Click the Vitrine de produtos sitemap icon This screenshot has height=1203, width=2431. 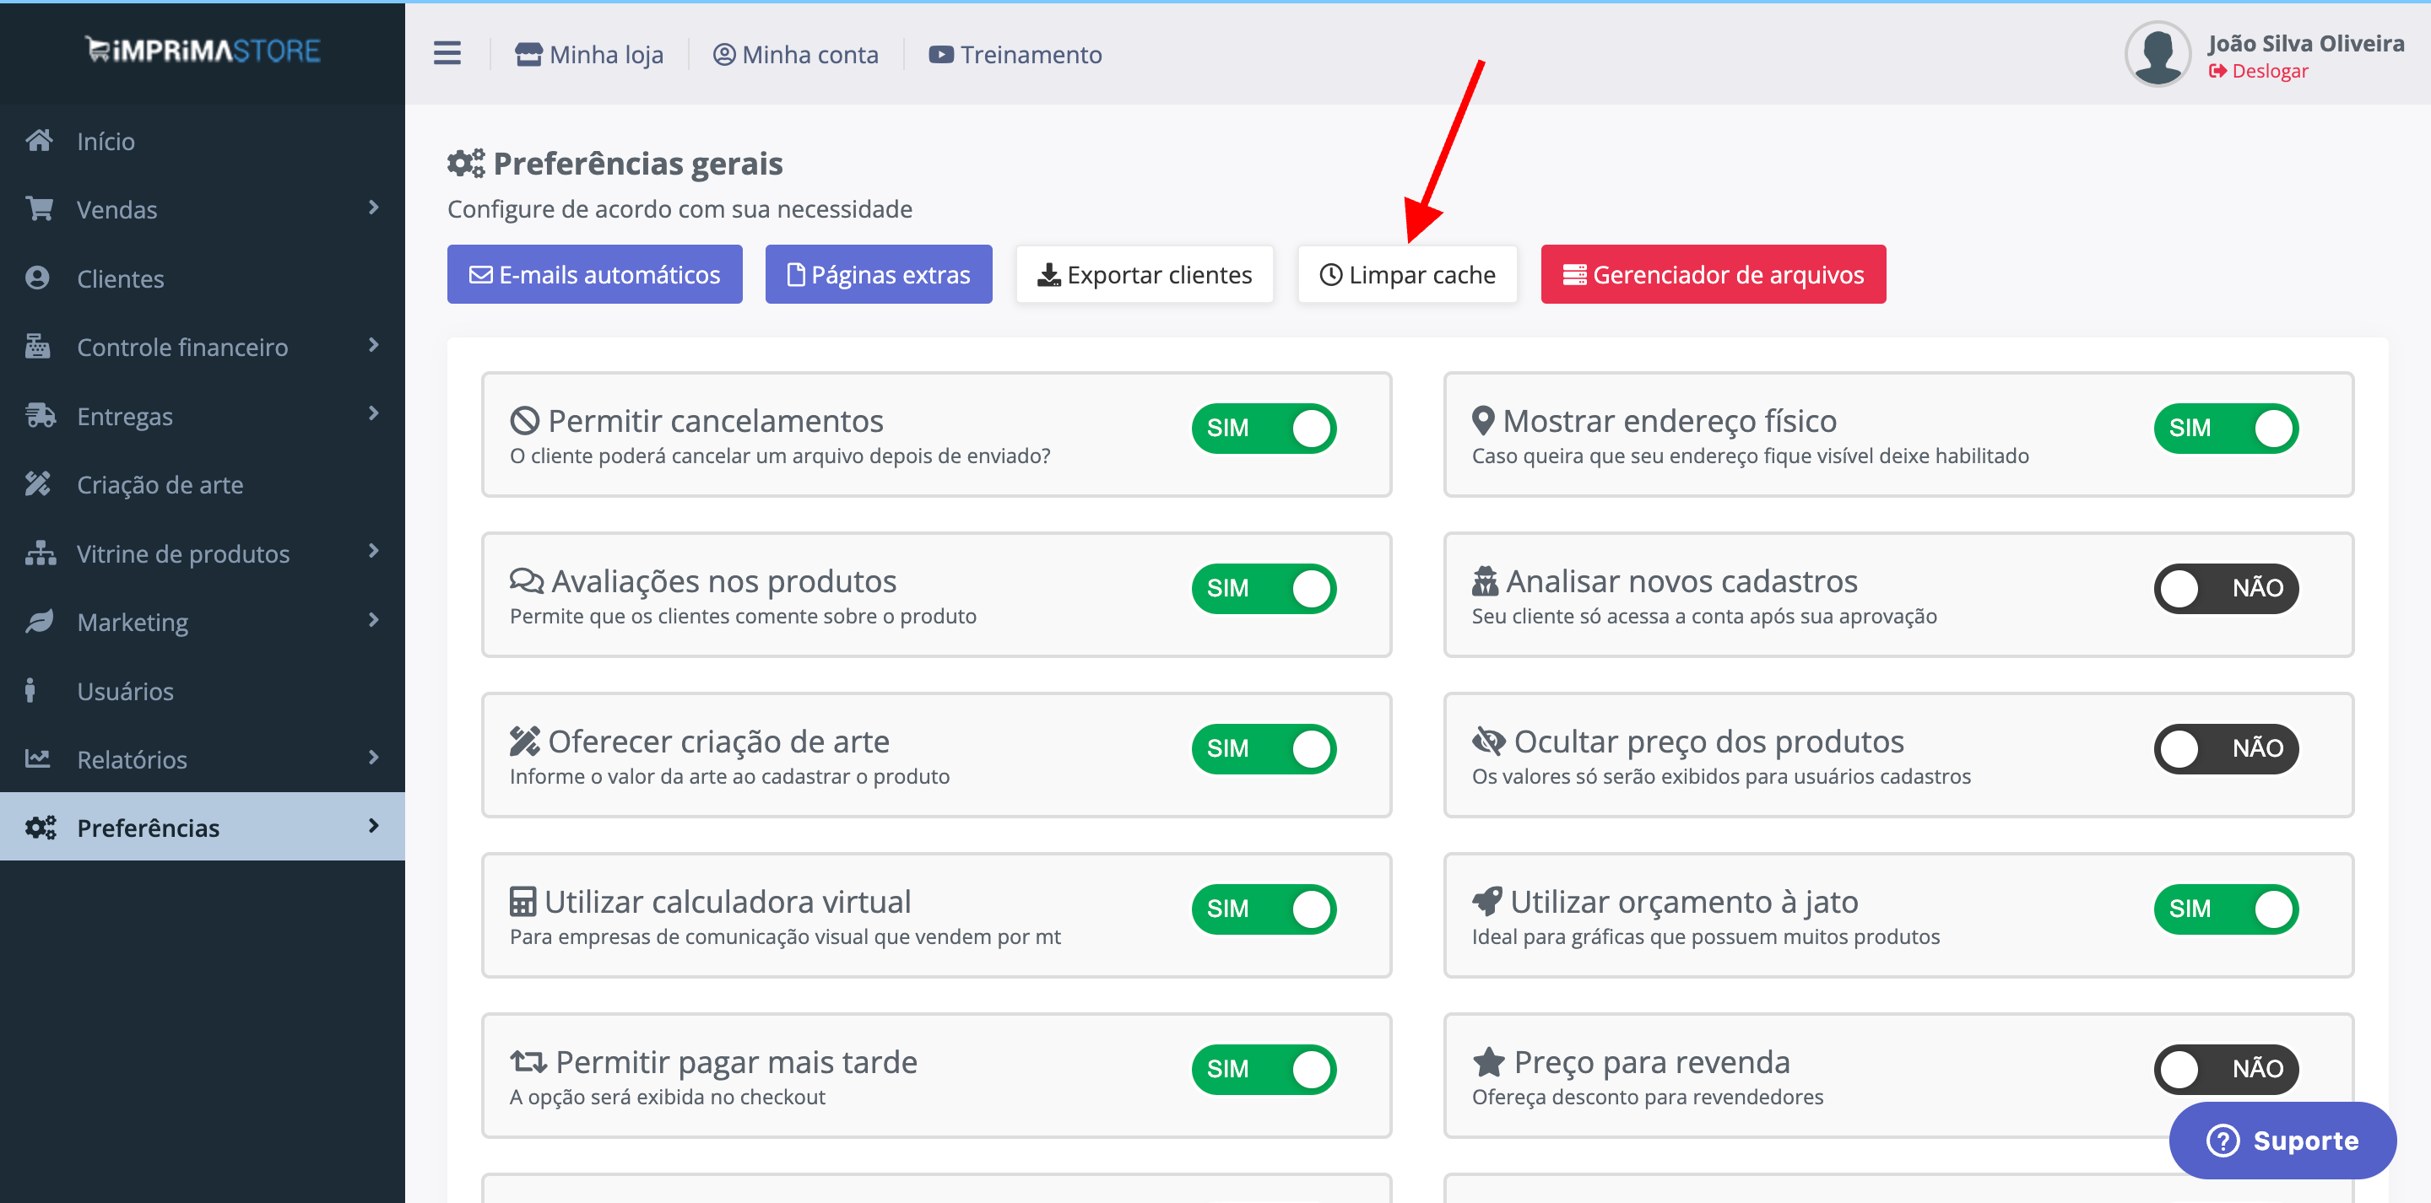(41, 553)
